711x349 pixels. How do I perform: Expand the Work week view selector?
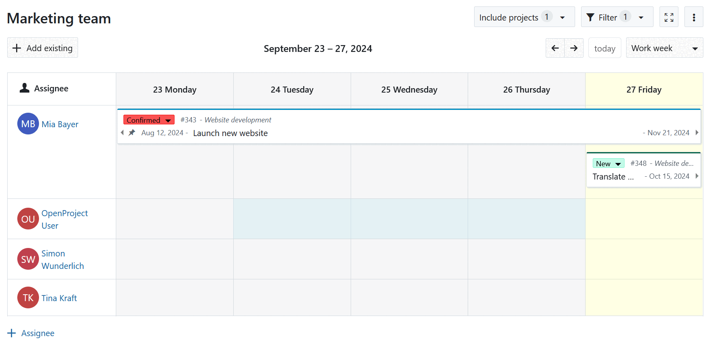(664, 48)
